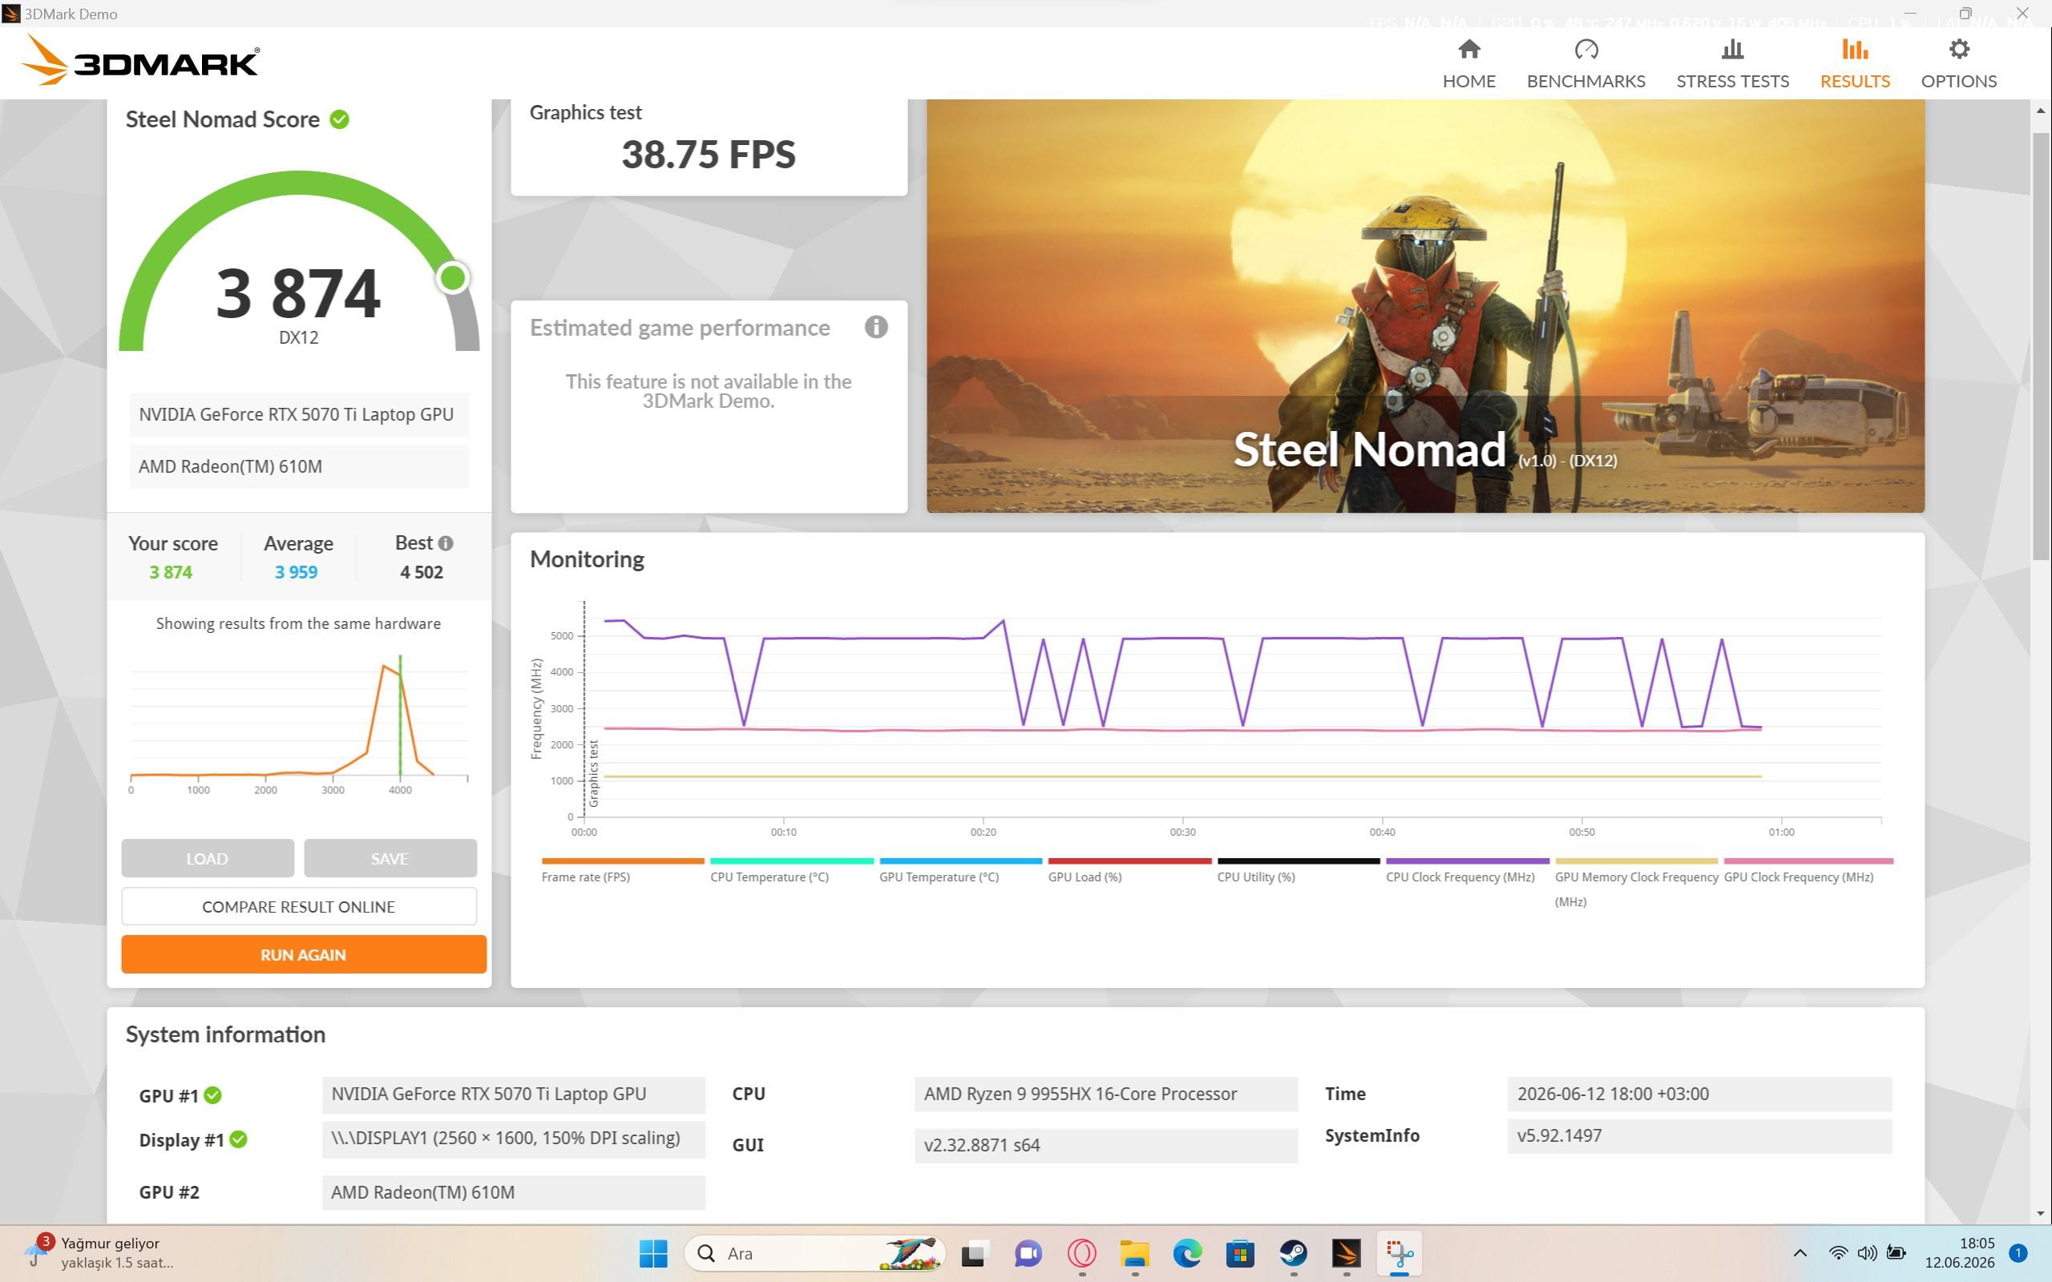Click the taskbar search box
Screen dimensions: 2052x1282
click(x=814, y=1253)
